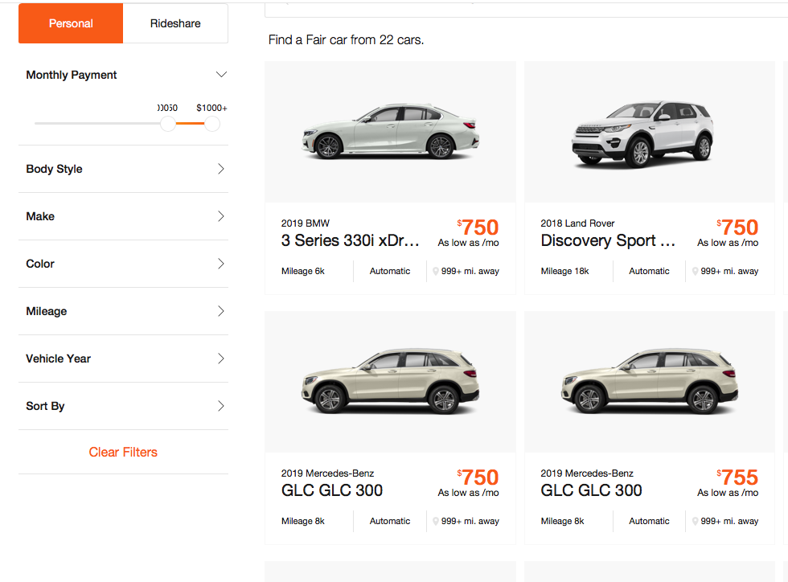Click the $1000+ maximum slider handle

coord(212,124)
